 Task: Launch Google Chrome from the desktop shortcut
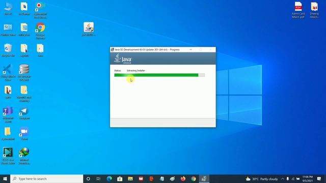point(40,31)
